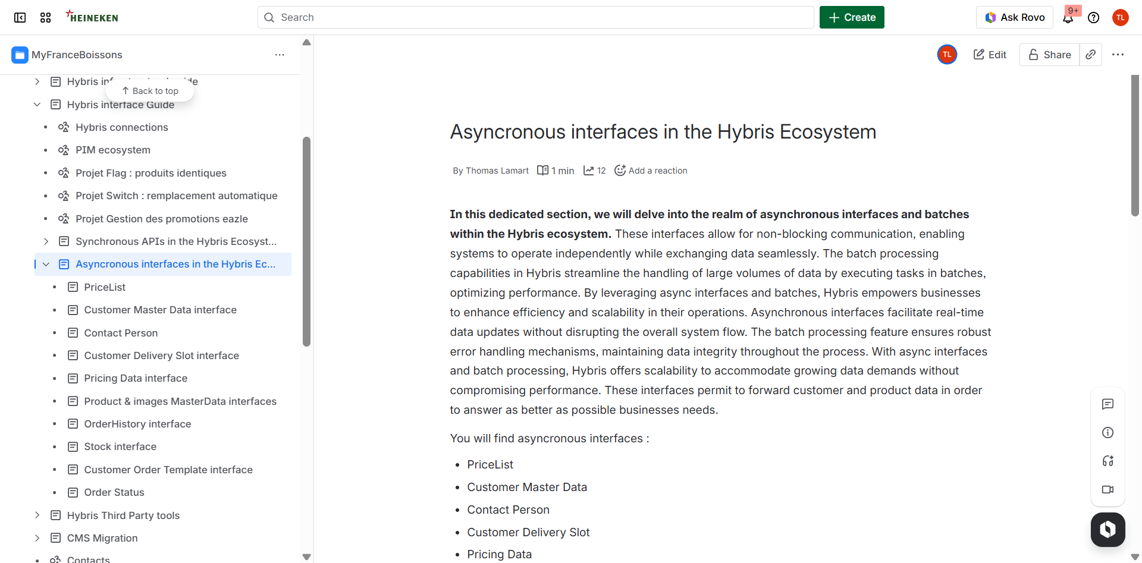
Task: Open MyFranceBoissons space options menu
Action: point(280,54)
